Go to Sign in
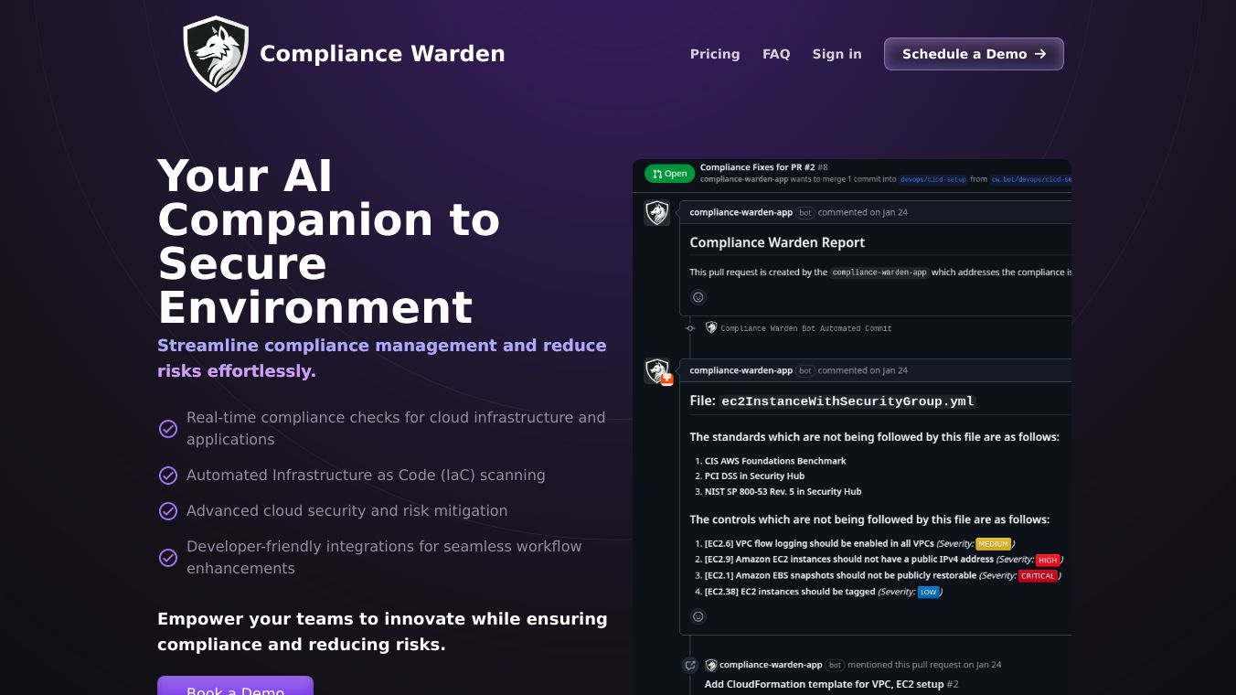This screenshot has width=1236, height=695. click(837, 54)
